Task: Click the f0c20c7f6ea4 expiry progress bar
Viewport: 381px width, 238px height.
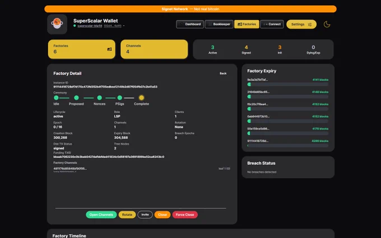Action: pyautogui.click(x=287, y=109)
